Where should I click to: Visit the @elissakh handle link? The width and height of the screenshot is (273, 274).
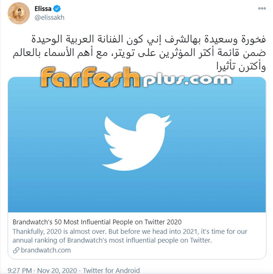50,18
